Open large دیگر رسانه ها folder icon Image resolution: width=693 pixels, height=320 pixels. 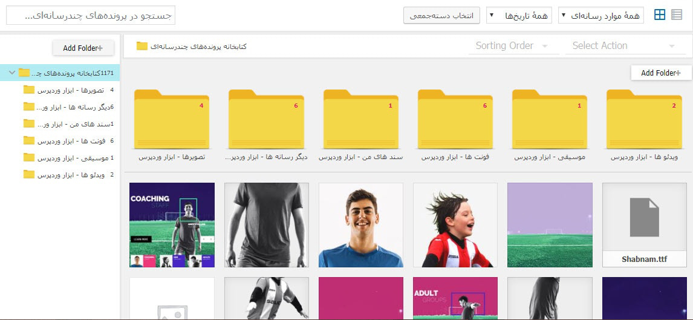pos(267,119)
